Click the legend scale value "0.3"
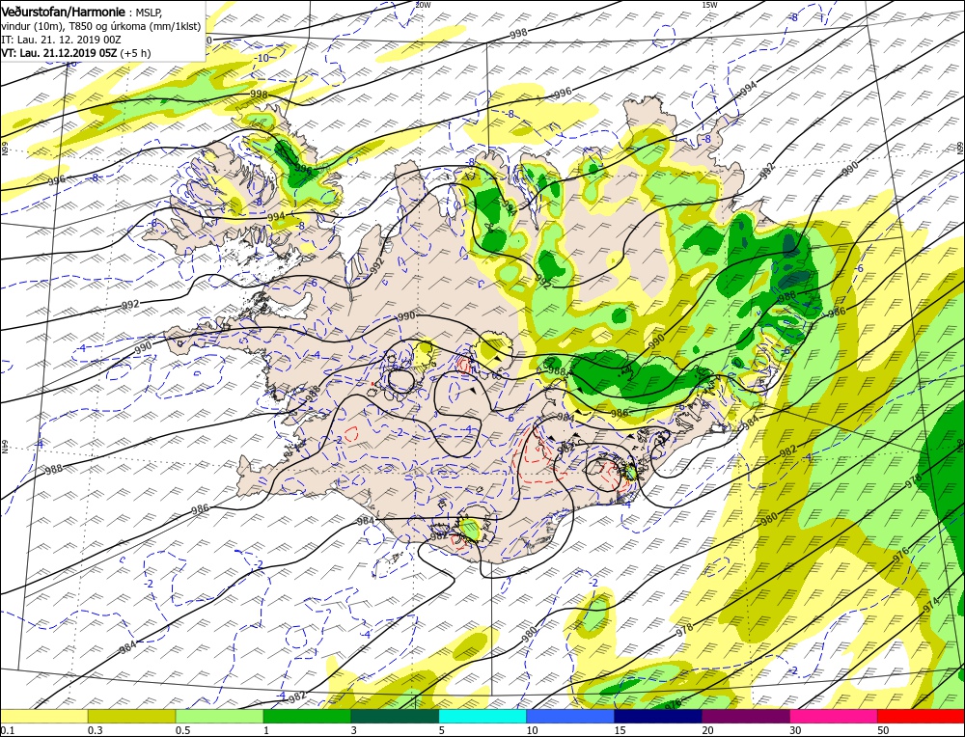The width and height of the screenshot is (965, 737). (96, 730)
